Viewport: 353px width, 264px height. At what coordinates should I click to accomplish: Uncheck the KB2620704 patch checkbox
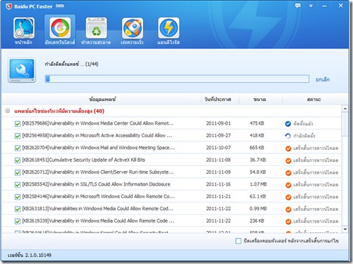(x=18, y=148)
